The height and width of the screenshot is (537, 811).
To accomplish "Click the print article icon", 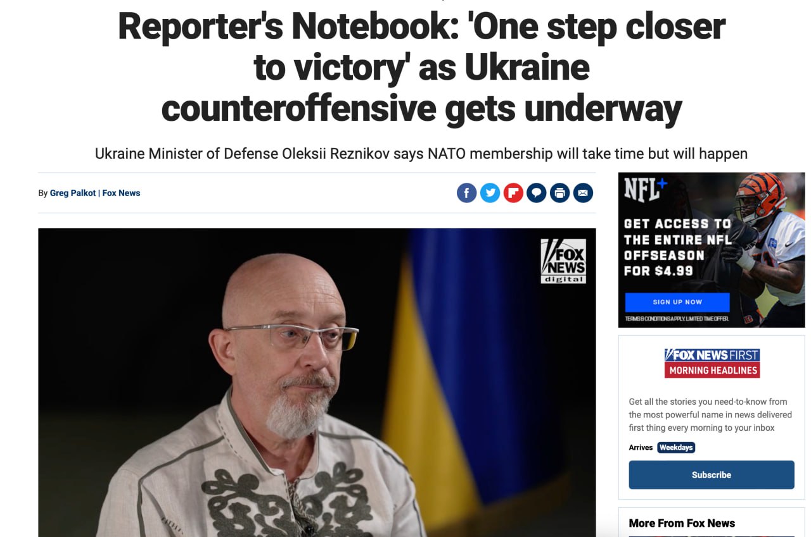I will coord(559,193).
